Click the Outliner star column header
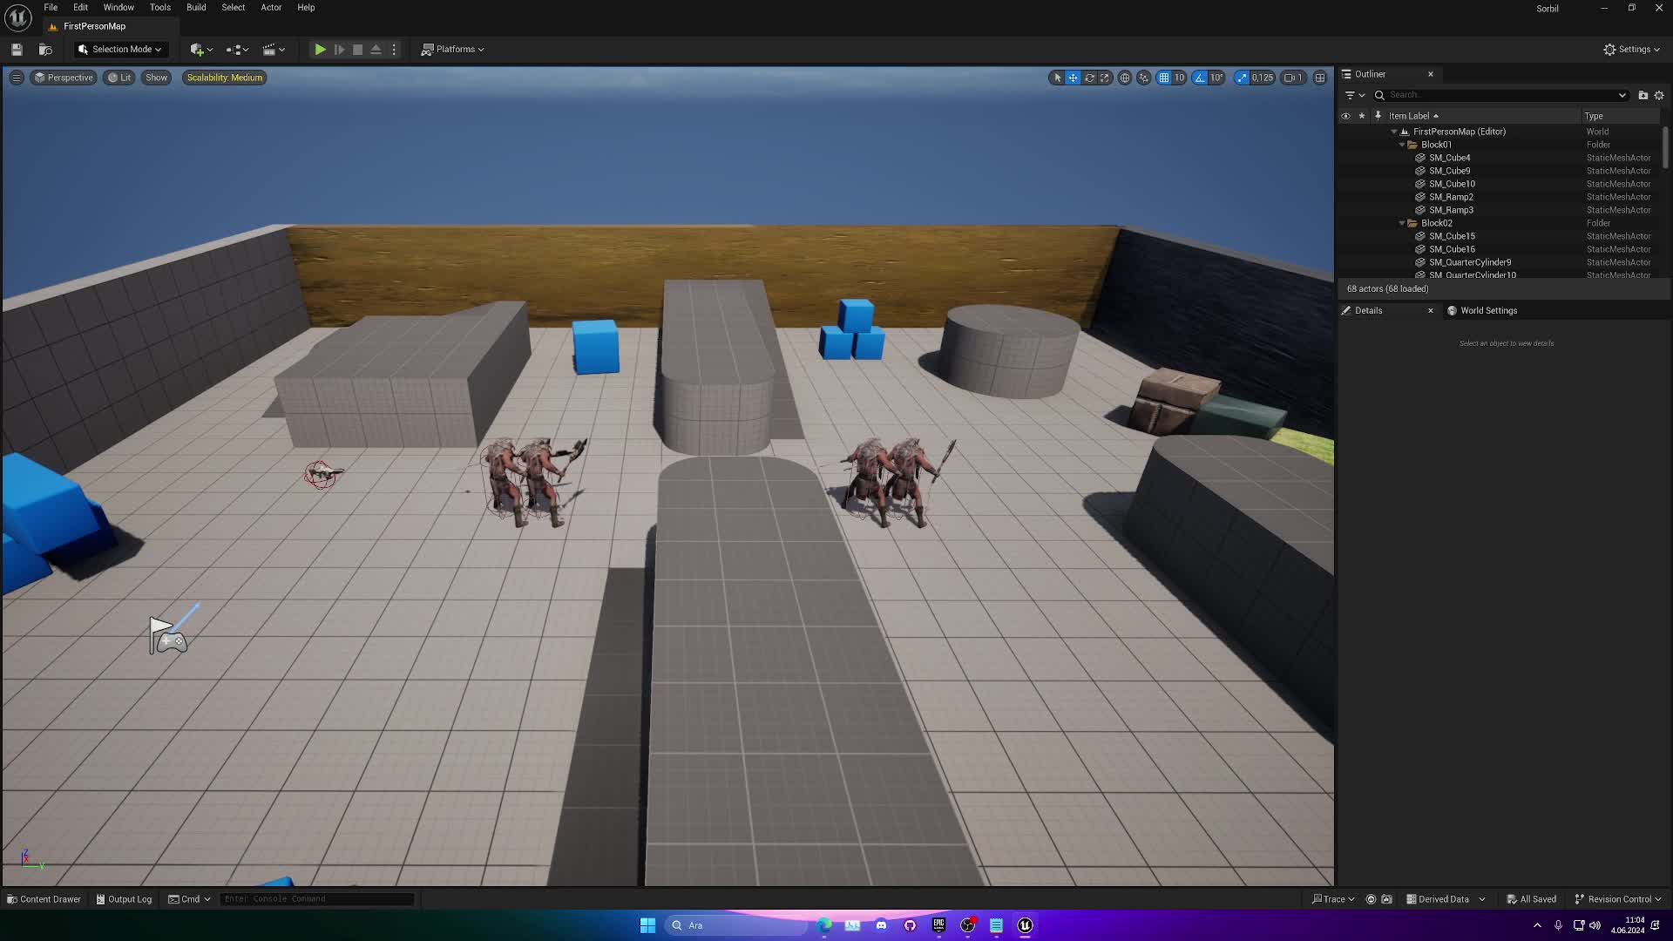 pos(1362,116)
